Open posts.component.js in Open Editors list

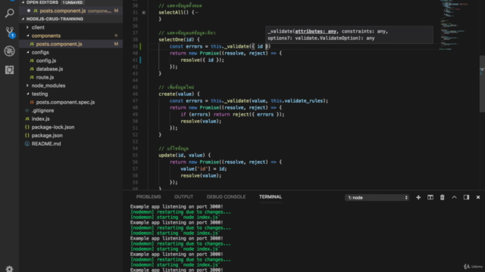(x=70, y=11)
